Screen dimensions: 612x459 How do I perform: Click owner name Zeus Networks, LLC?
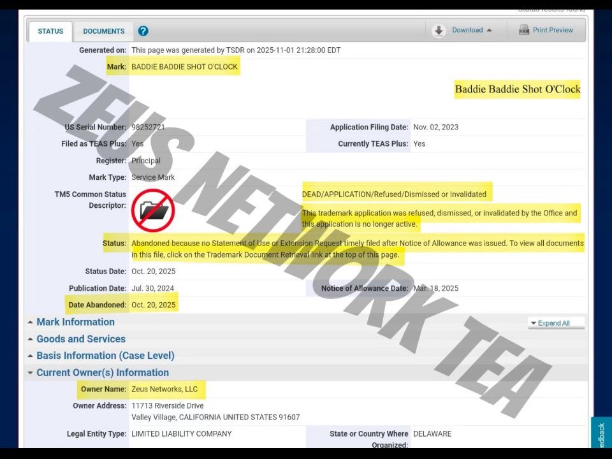(x=166, y=389)
